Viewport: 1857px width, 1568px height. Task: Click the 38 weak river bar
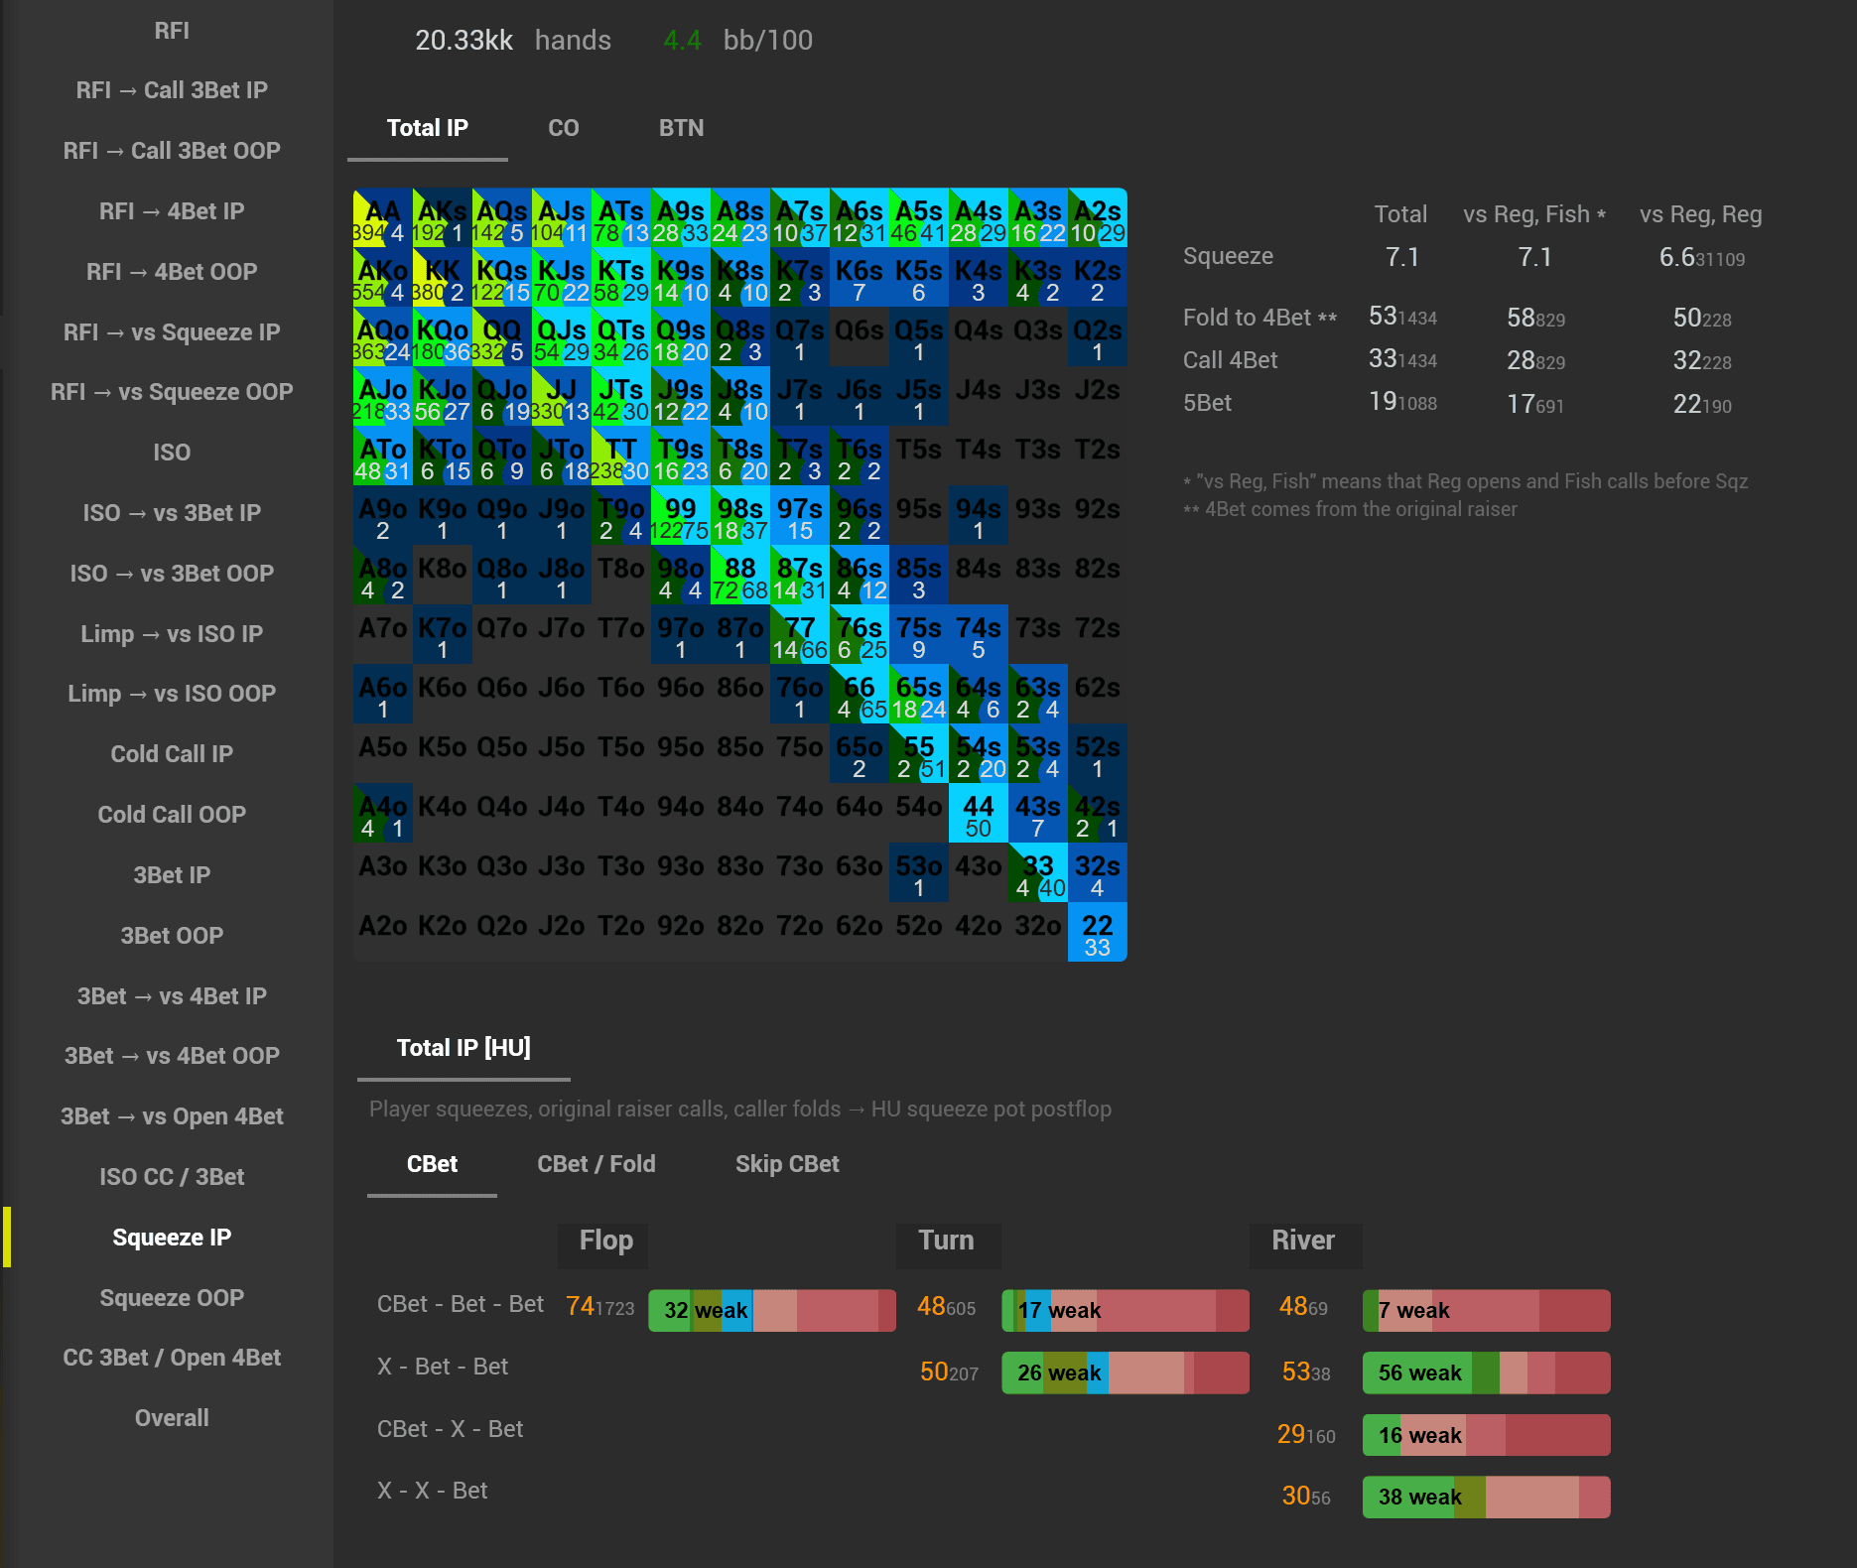pos(1486,1497)
